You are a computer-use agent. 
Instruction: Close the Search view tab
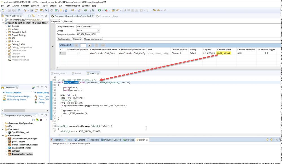[x=147, y=140]
